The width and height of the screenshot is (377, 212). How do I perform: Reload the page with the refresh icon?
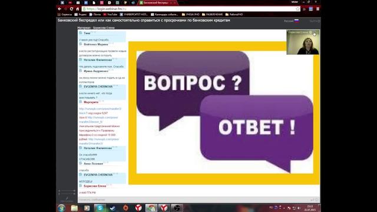click(x=71, y=9)
